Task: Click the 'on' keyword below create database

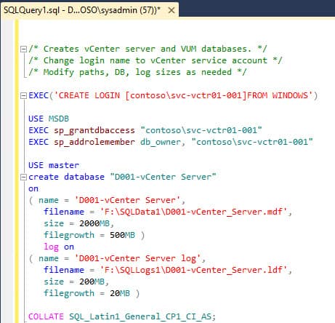Action: pos(33,188)
